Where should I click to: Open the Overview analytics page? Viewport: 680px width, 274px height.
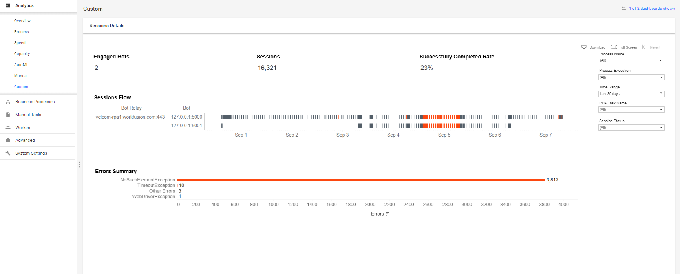click(x=22, y=21)
